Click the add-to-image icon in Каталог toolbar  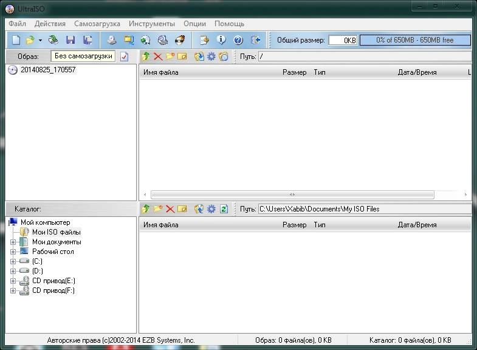coord(199,209)
